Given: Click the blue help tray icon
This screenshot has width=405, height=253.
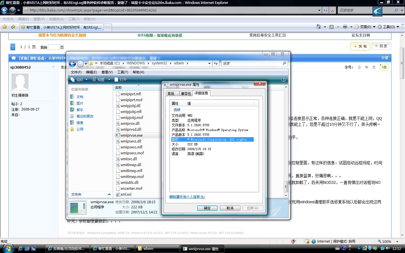Looking at the screenshot, I should [x=344, y=248].
